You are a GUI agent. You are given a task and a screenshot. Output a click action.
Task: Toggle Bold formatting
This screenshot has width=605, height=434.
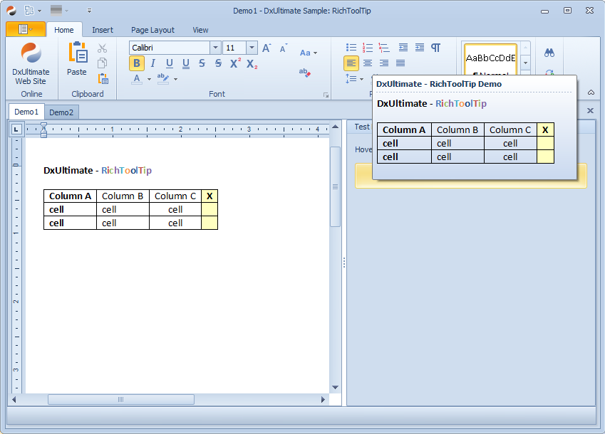pyautogui.click(x=137, y=63)
